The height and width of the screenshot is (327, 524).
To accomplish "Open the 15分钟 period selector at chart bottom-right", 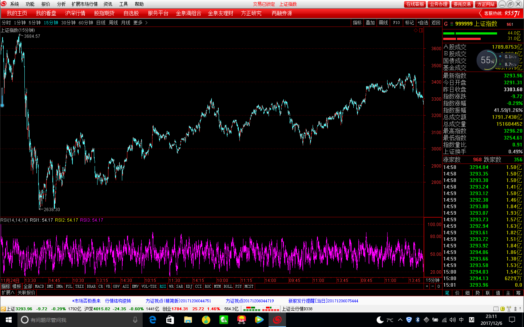I will point(433,280).
